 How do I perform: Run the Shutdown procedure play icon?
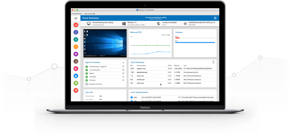tap(87, 80)
